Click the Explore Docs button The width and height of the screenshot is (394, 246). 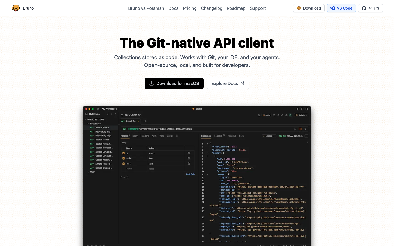(x=228, y=83)
